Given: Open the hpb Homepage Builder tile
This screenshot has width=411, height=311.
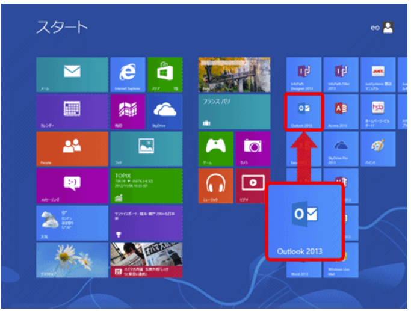Looking at the screenshot, I should (378, 112).
